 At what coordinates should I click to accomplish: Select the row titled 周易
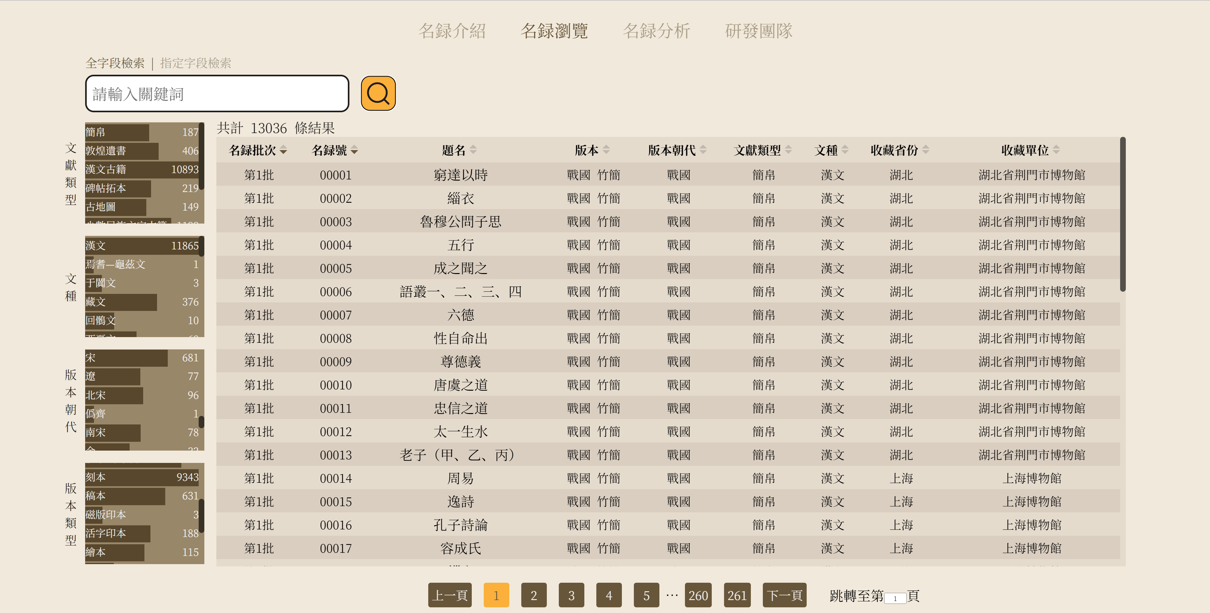pyautogui.click(x=668, y=478)
